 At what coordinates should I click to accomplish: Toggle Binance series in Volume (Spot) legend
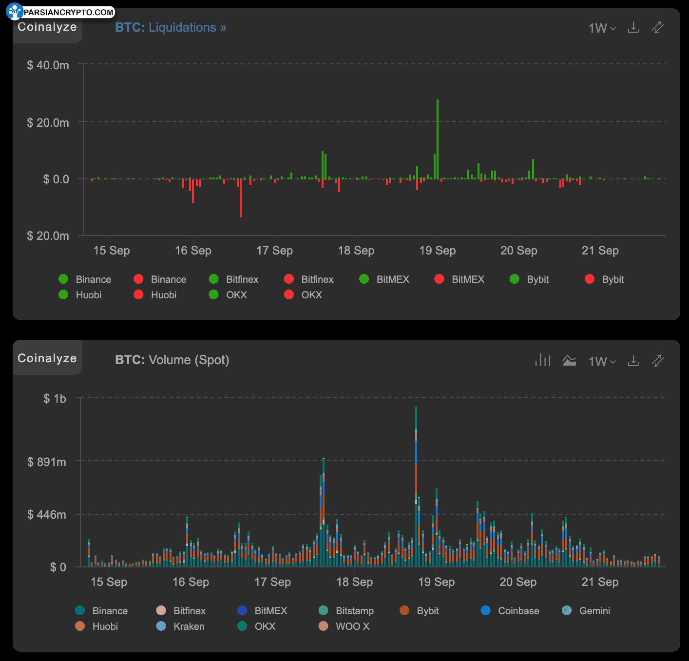click(101, 611)
